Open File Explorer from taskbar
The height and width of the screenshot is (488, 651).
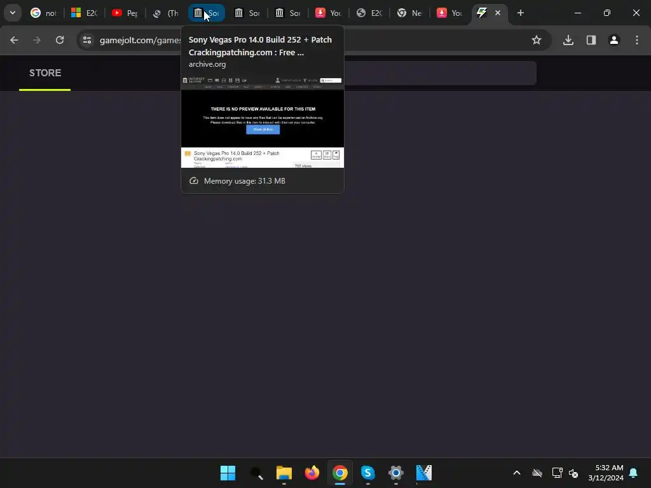(x=284, y=473)
